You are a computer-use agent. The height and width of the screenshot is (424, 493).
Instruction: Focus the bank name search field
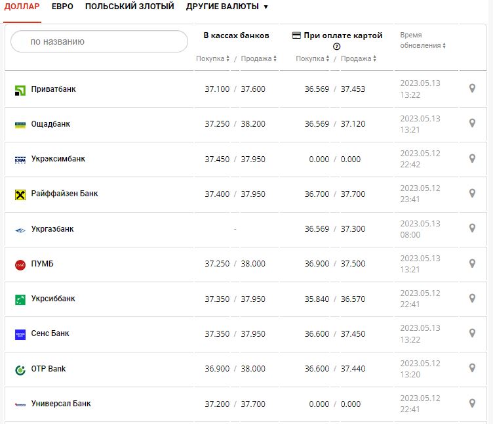100,41
